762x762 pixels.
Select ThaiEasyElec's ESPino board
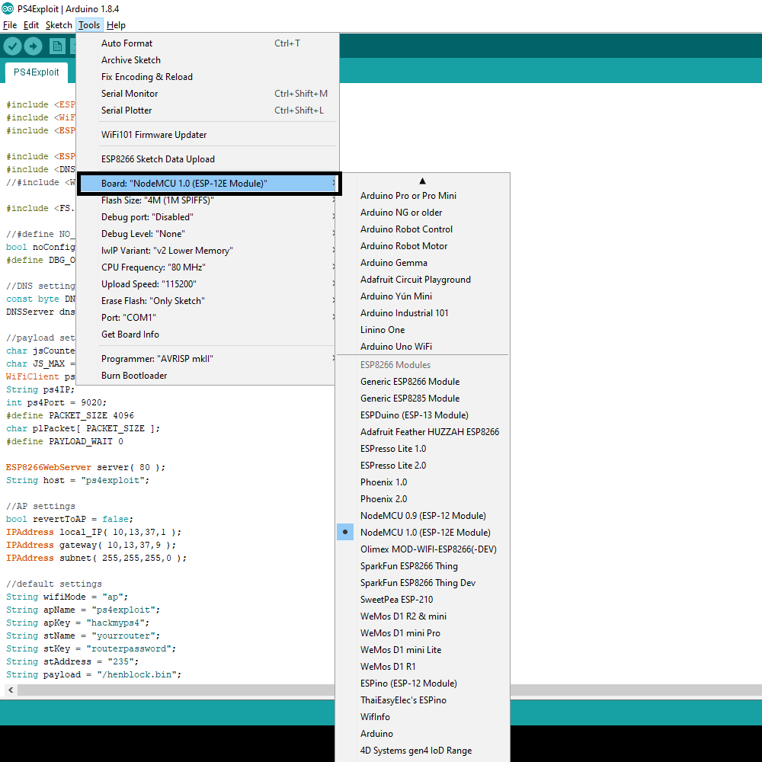point(422,700)
